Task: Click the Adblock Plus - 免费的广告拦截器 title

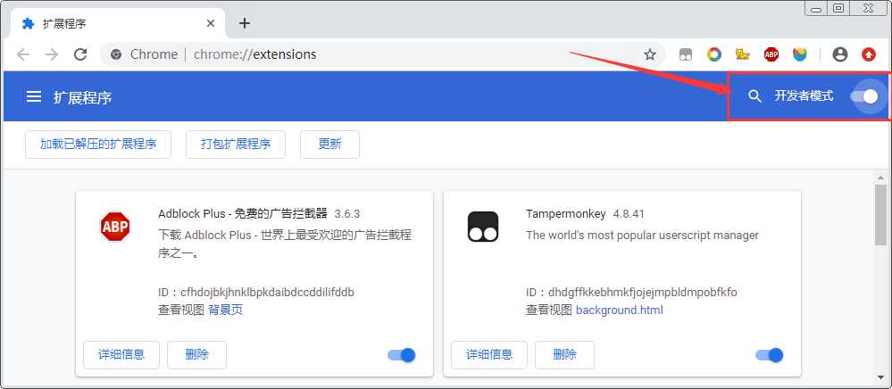Action: point(243,214)
